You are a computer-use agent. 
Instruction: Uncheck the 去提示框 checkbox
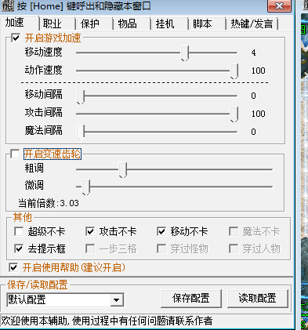click(19, 248)
